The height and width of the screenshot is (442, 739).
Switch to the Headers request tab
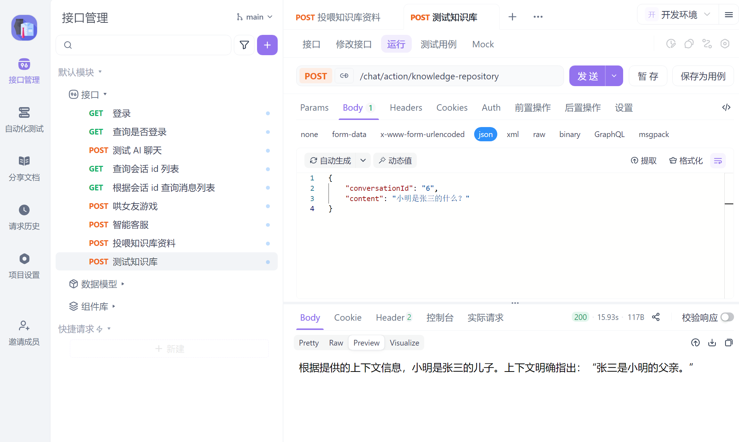(x=406, y=107)
